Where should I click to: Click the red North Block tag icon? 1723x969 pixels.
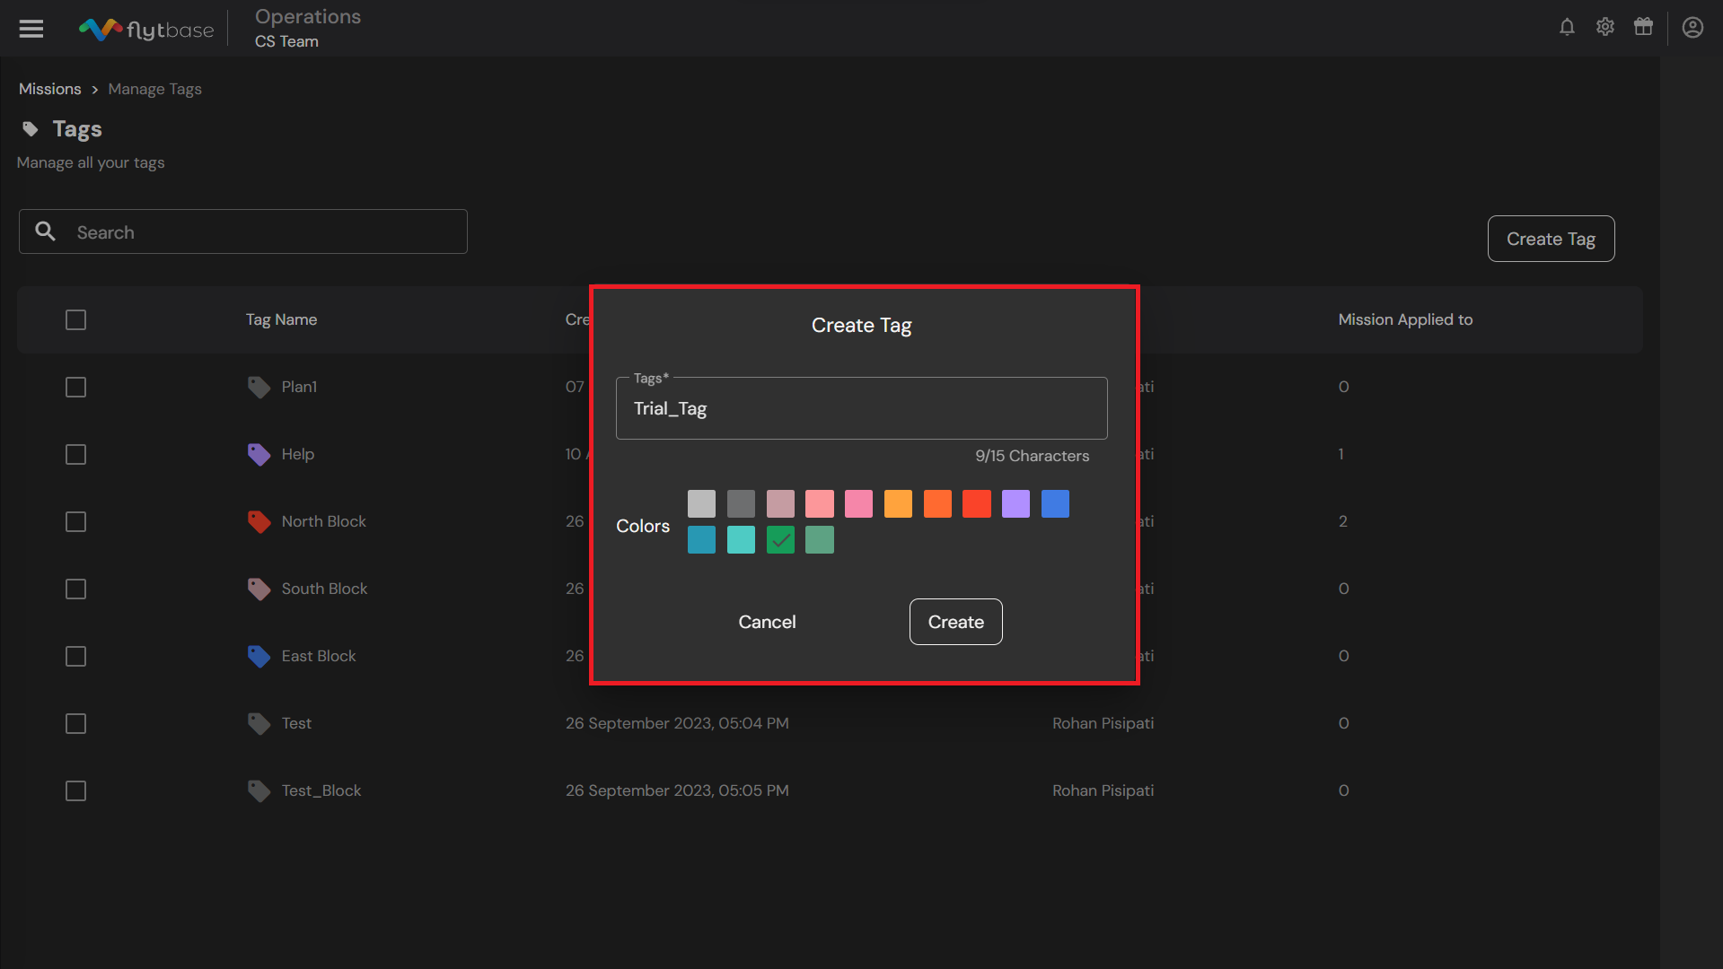click(259, 522)
